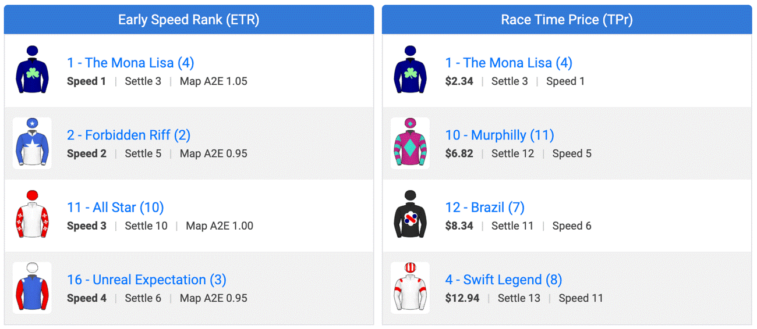Image resolution: width=757 pixels, height=329 pixels.
Task: Click Forbidden Riff's blue star silks icon
Action: [32, 143]
